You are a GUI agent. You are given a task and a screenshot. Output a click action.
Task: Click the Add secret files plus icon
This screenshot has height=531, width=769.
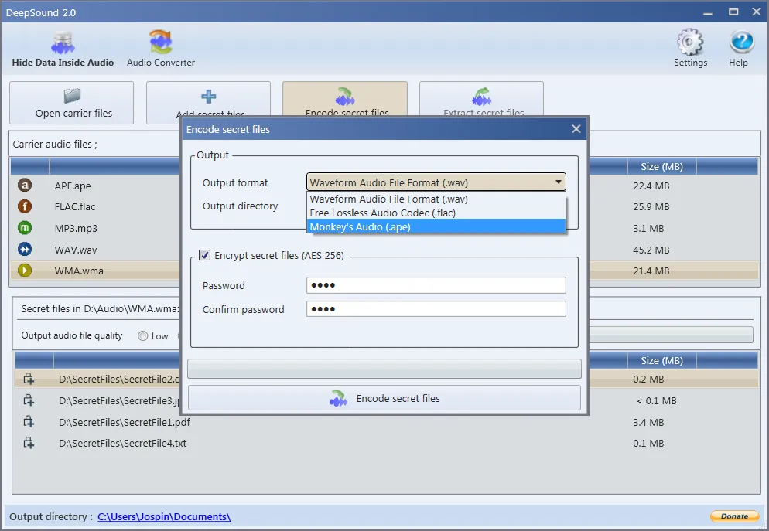coord(207,95)
